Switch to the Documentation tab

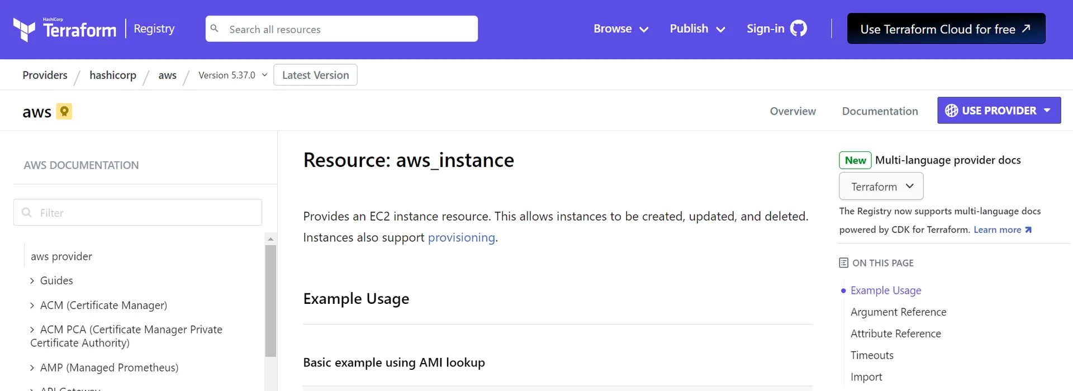click(880, 111)
